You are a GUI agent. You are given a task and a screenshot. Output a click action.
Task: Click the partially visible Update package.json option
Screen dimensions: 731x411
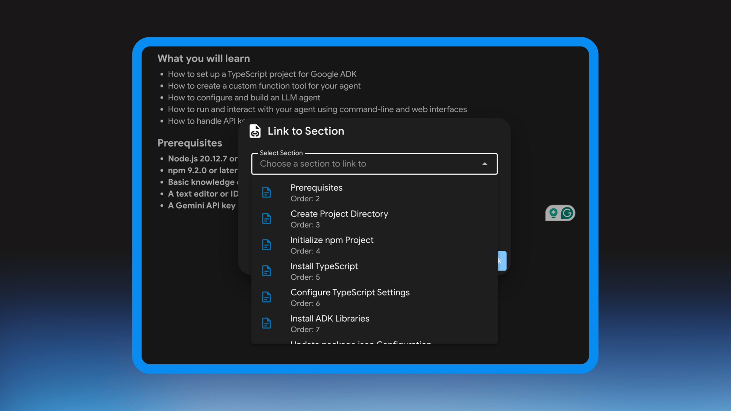point(360,342)
